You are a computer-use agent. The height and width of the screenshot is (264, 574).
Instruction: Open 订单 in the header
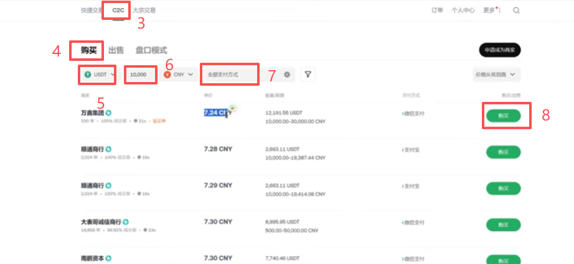click(x=437, y=10)
